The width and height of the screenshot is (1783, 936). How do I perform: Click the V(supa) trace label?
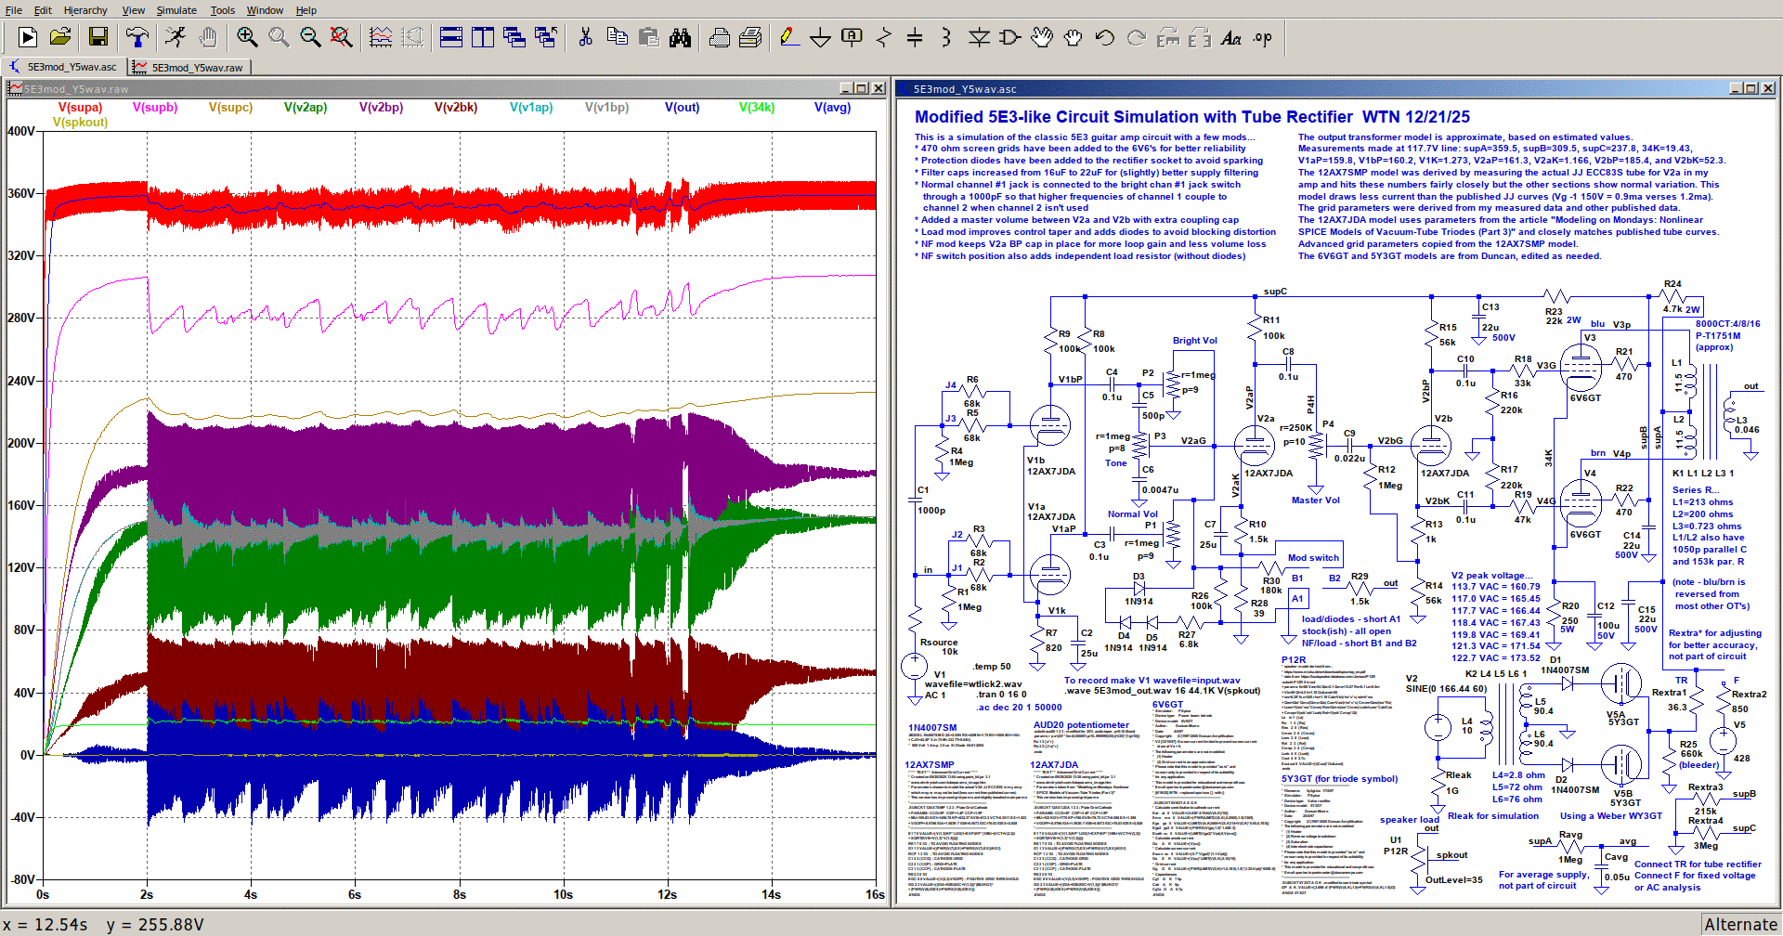click(80, 108)
